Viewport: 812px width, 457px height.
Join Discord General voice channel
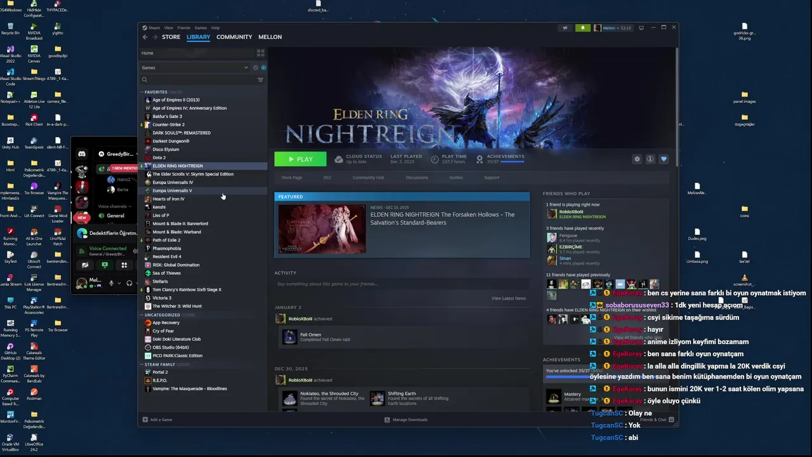[x=115, y=216]
